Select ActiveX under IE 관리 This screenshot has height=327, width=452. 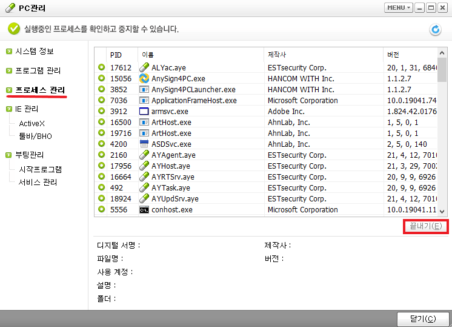[x=32, y=124]
